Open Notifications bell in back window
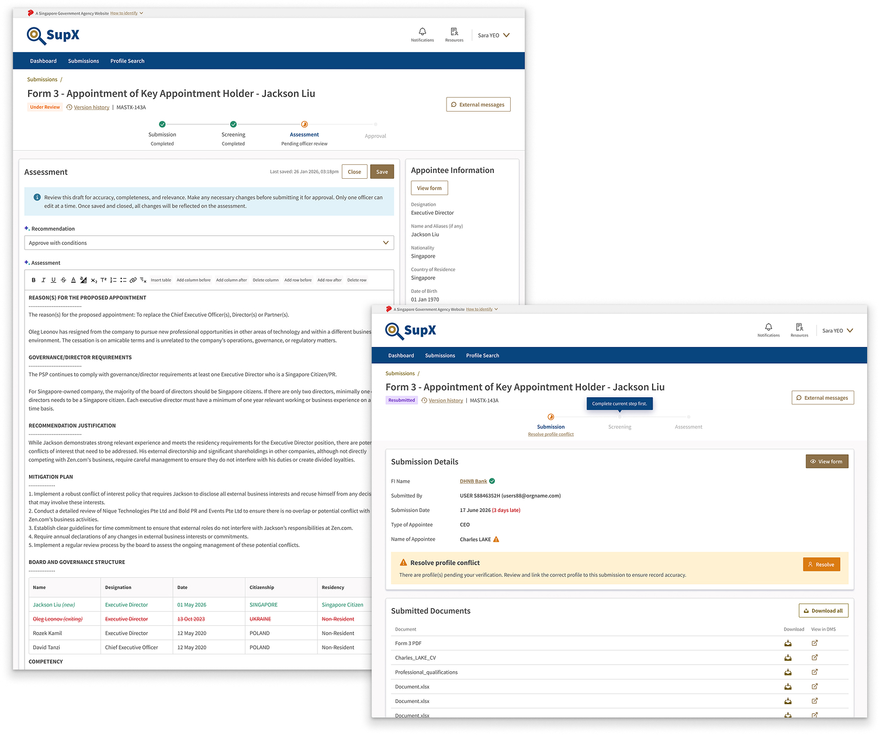 click(422, 34)
